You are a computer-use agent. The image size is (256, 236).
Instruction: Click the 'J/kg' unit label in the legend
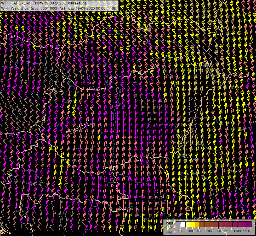pyautogui.click(x=169, y=232)
